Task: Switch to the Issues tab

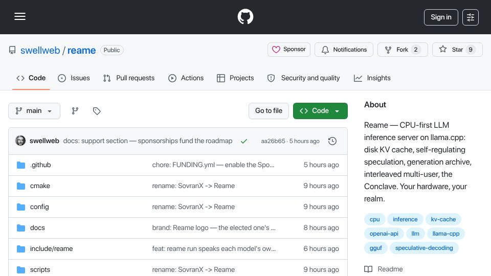Action: coord(74,78)
